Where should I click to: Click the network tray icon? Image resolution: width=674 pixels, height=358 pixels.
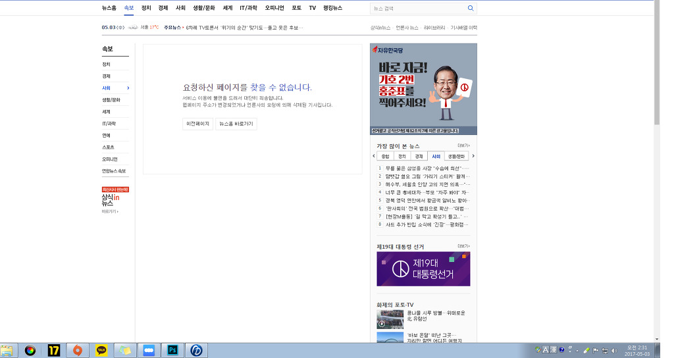point(605,350)
